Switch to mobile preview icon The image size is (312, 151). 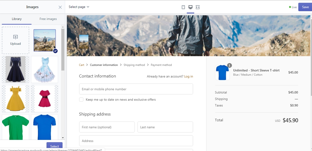click(x=183, y=7)
